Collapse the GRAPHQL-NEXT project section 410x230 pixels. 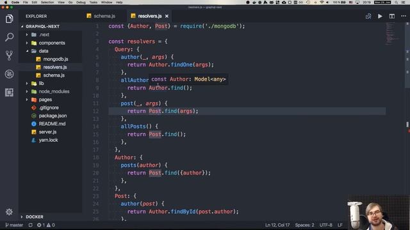pyautogui.click(x=42, y=26)
